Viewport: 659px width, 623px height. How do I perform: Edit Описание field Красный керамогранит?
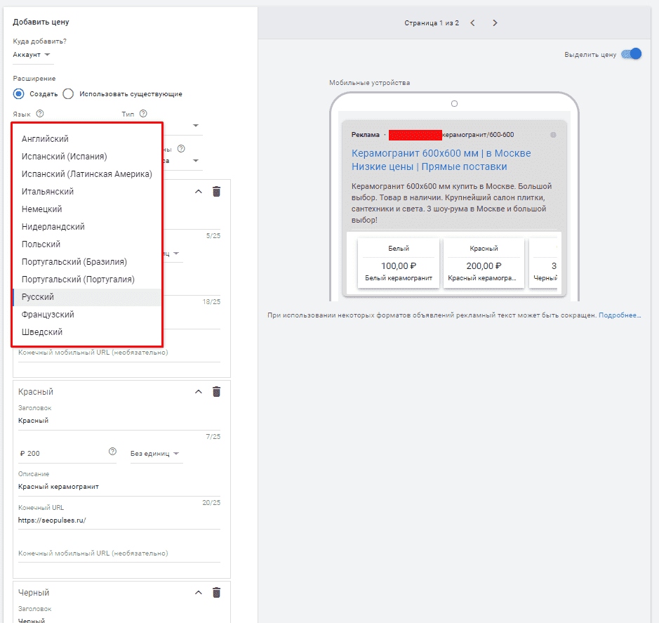point(119,487)
